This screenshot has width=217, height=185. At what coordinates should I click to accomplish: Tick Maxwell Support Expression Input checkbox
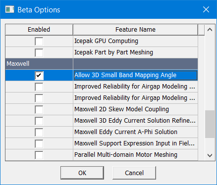[39, 143]
